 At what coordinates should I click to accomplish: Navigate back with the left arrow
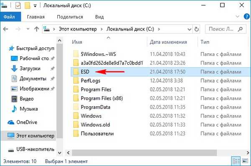[5, 29]
